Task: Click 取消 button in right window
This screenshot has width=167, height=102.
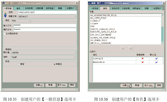Action: (137, 86)
